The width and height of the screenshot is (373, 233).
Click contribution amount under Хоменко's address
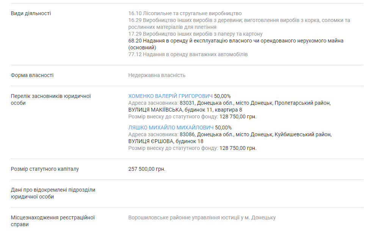(238, 116)
